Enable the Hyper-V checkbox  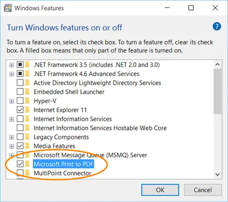[20, 101]
